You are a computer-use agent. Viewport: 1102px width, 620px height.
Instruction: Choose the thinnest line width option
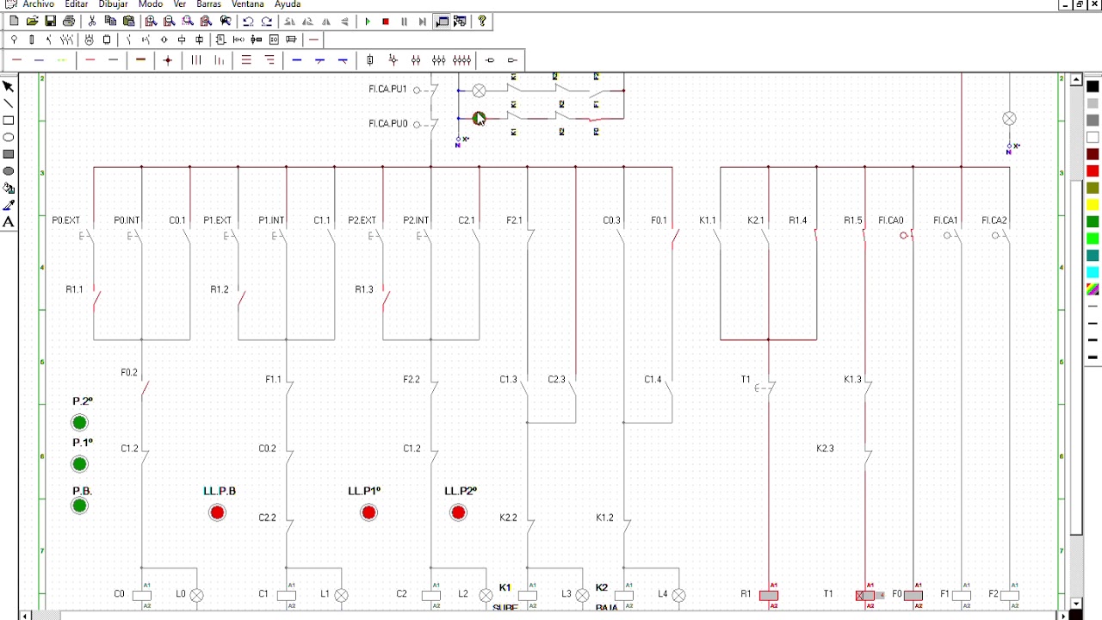pos(1093,307)
